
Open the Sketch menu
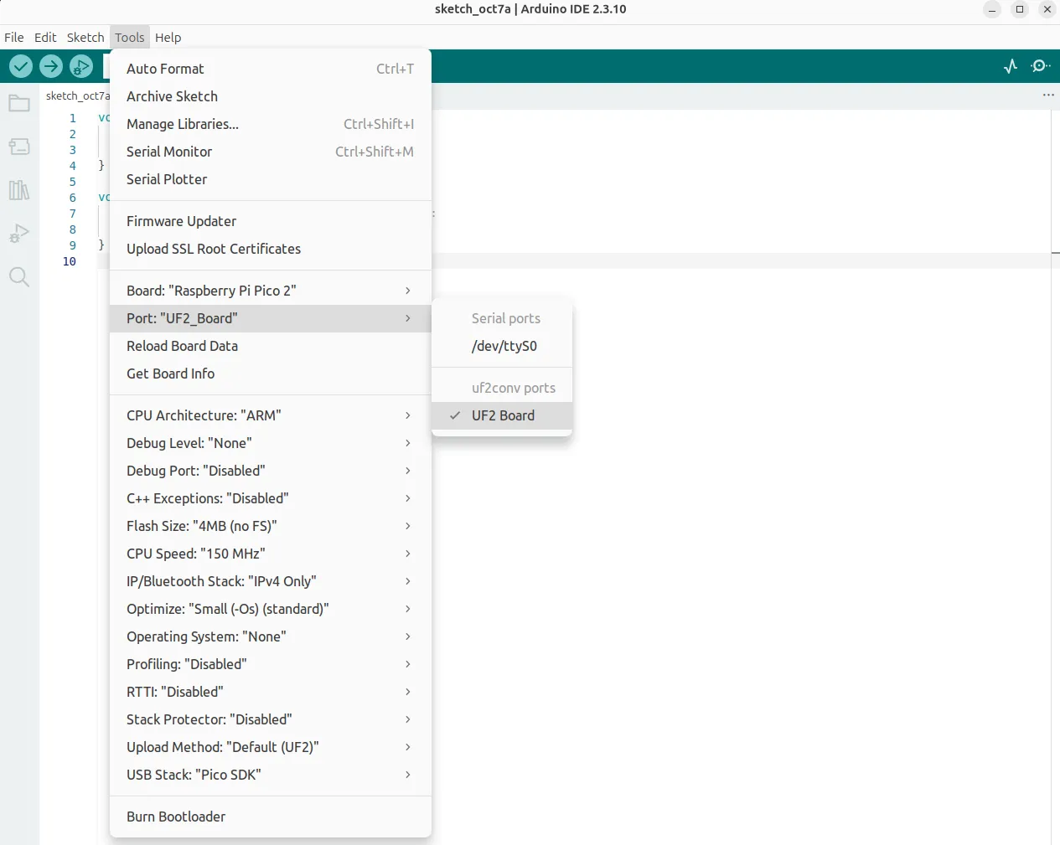tap(85, 38)
